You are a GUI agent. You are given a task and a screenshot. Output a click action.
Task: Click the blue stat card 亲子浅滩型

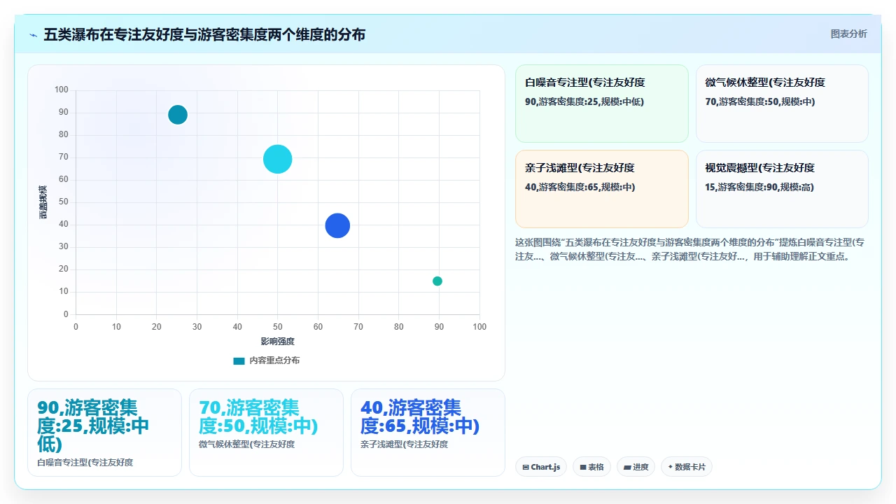(x=428, y=433)
